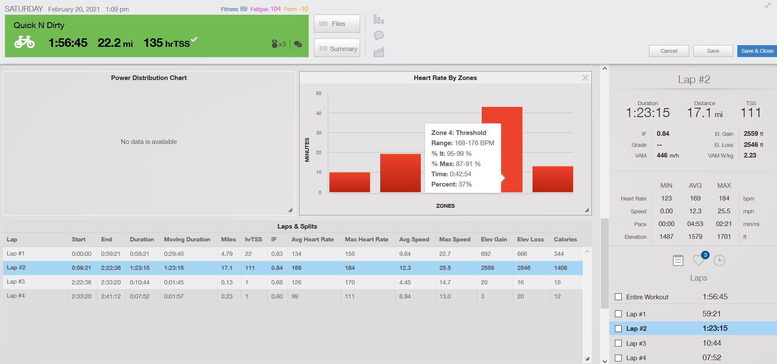
Task: Click resize handle of Power Distribution Chart
Action: pyautogui.click(x=291, y=210)
